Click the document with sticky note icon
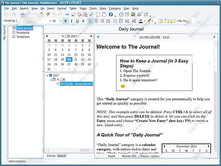 tap(161, 21)
